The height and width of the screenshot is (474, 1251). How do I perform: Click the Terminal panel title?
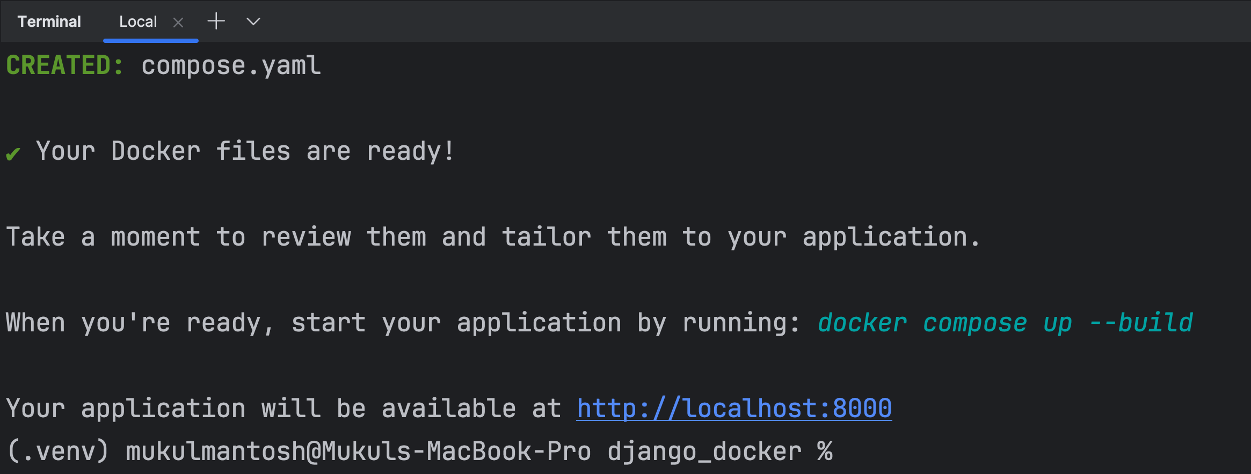(49, 21)
